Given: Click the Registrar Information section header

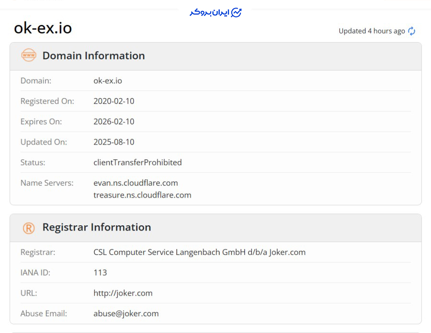Looking at the screenshot, I should pyautogui.click(x=96, y=227).
